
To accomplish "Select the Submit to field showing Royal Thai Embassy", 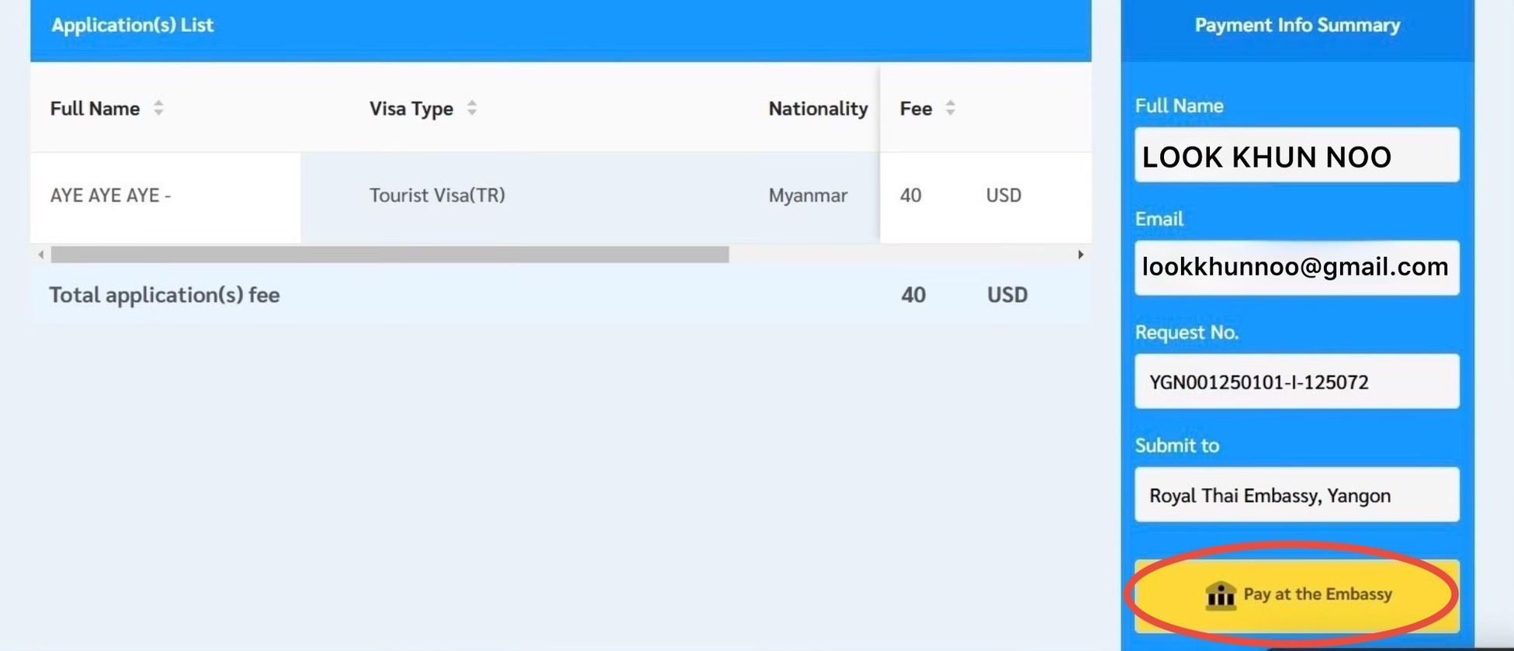I will (1296, 494).
